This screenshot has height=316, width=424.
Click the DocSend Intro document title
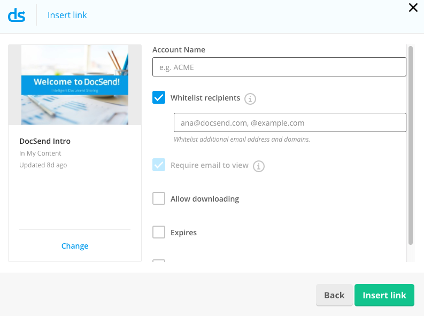(x=45, y=141)
